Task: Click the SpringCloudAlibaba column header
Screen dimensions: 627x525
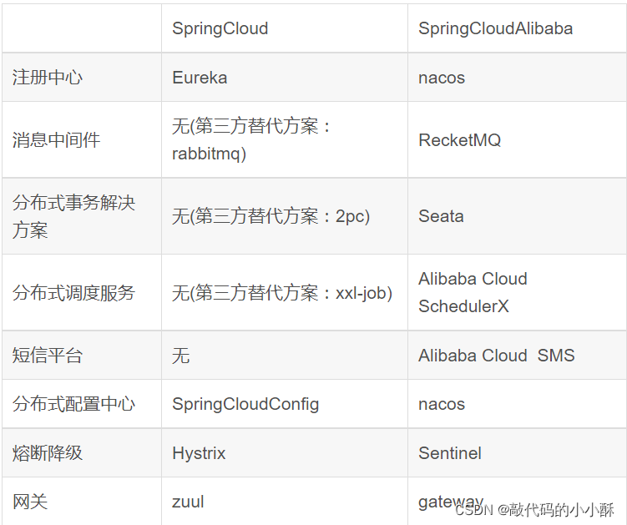Action: click(x=495, y=28)
